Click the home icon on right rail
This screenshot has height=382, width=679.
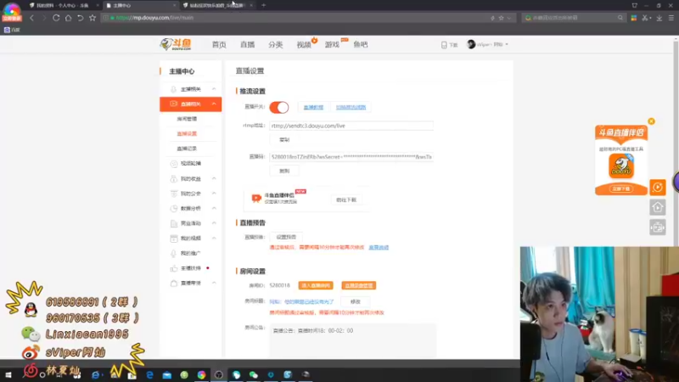click(657, 207)
